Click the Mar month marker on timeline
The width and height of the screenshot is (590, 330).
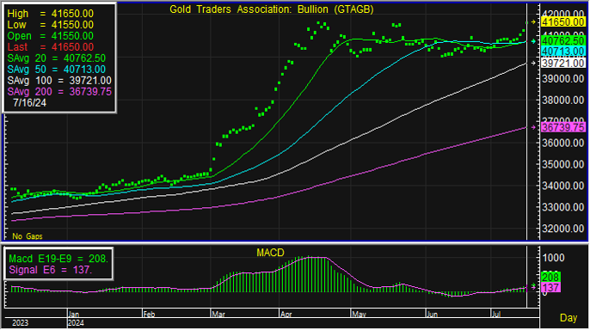pyautogui.click(x=218, y=315)
